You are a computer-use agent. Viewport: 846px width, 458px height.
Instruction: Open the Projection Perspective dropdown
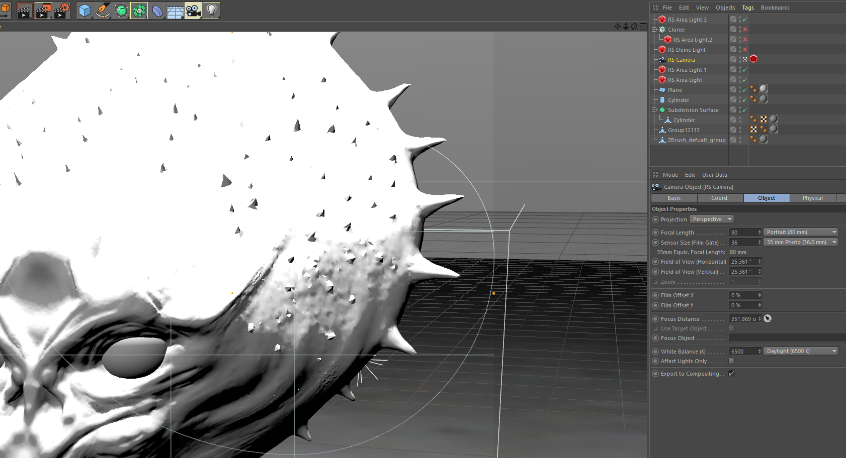point(712,219)
